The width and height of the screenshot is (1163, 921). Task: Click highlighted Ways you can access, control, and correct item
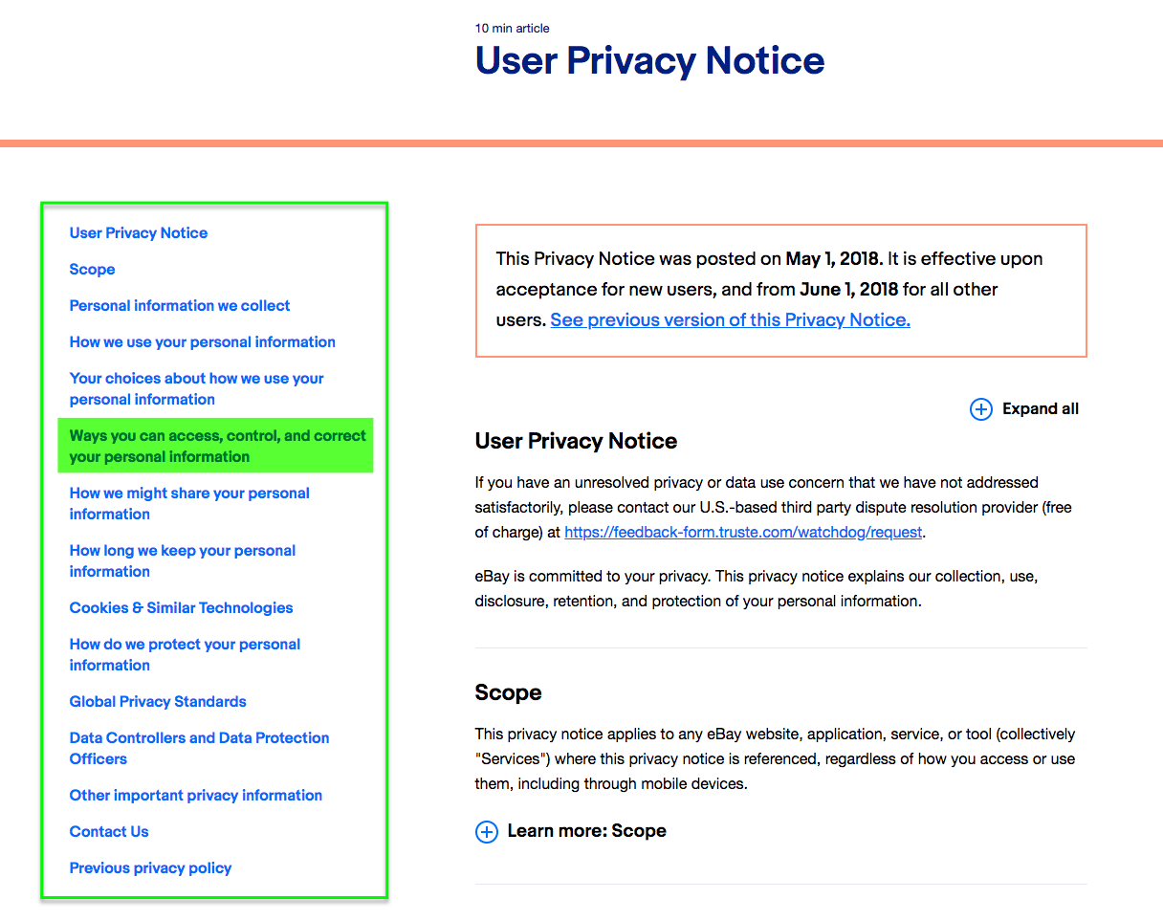[215, 446]
